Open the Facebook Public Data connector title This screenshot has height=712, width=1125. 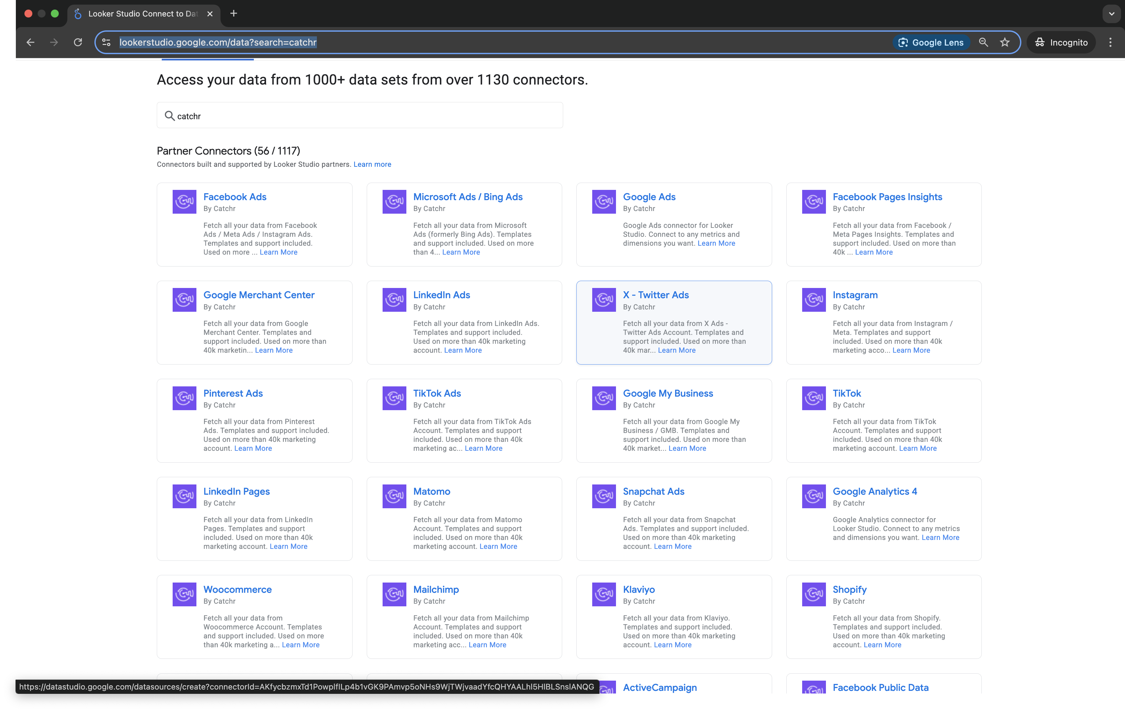880,688
